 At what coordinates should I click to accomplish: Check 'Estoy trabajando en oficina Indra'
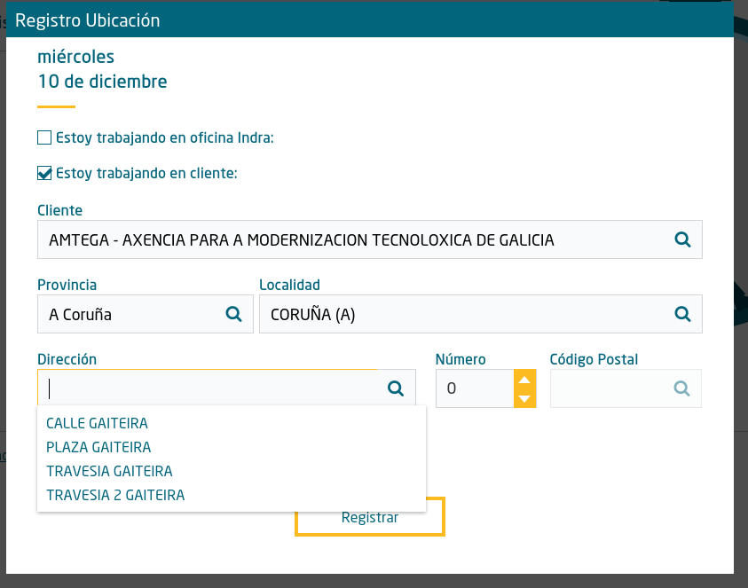(x=44, y=137)
